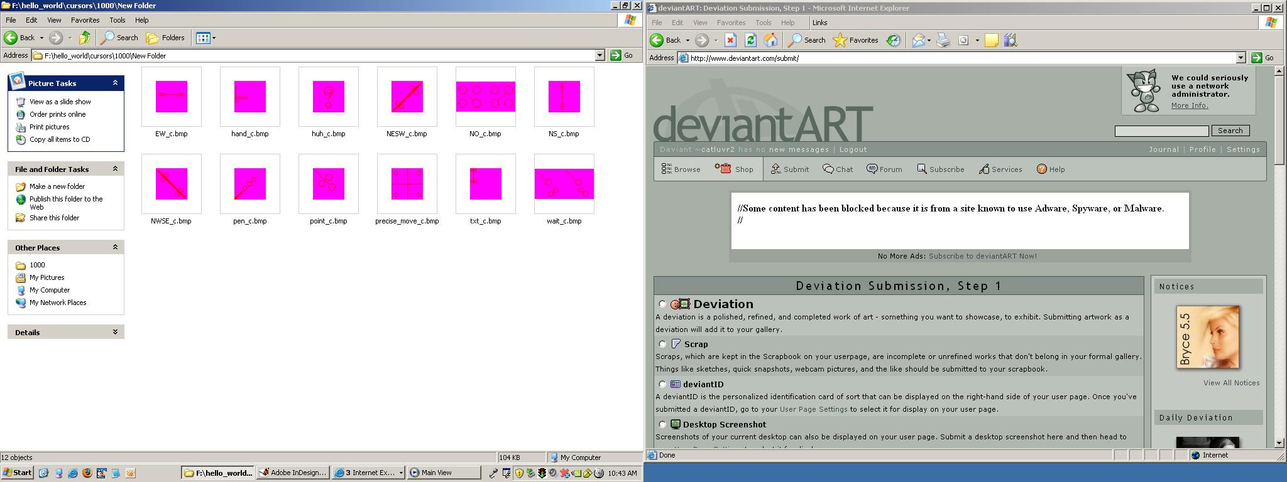Open deviantART Help
This screenshot has height=482, width=1287.
point(1051,169)
